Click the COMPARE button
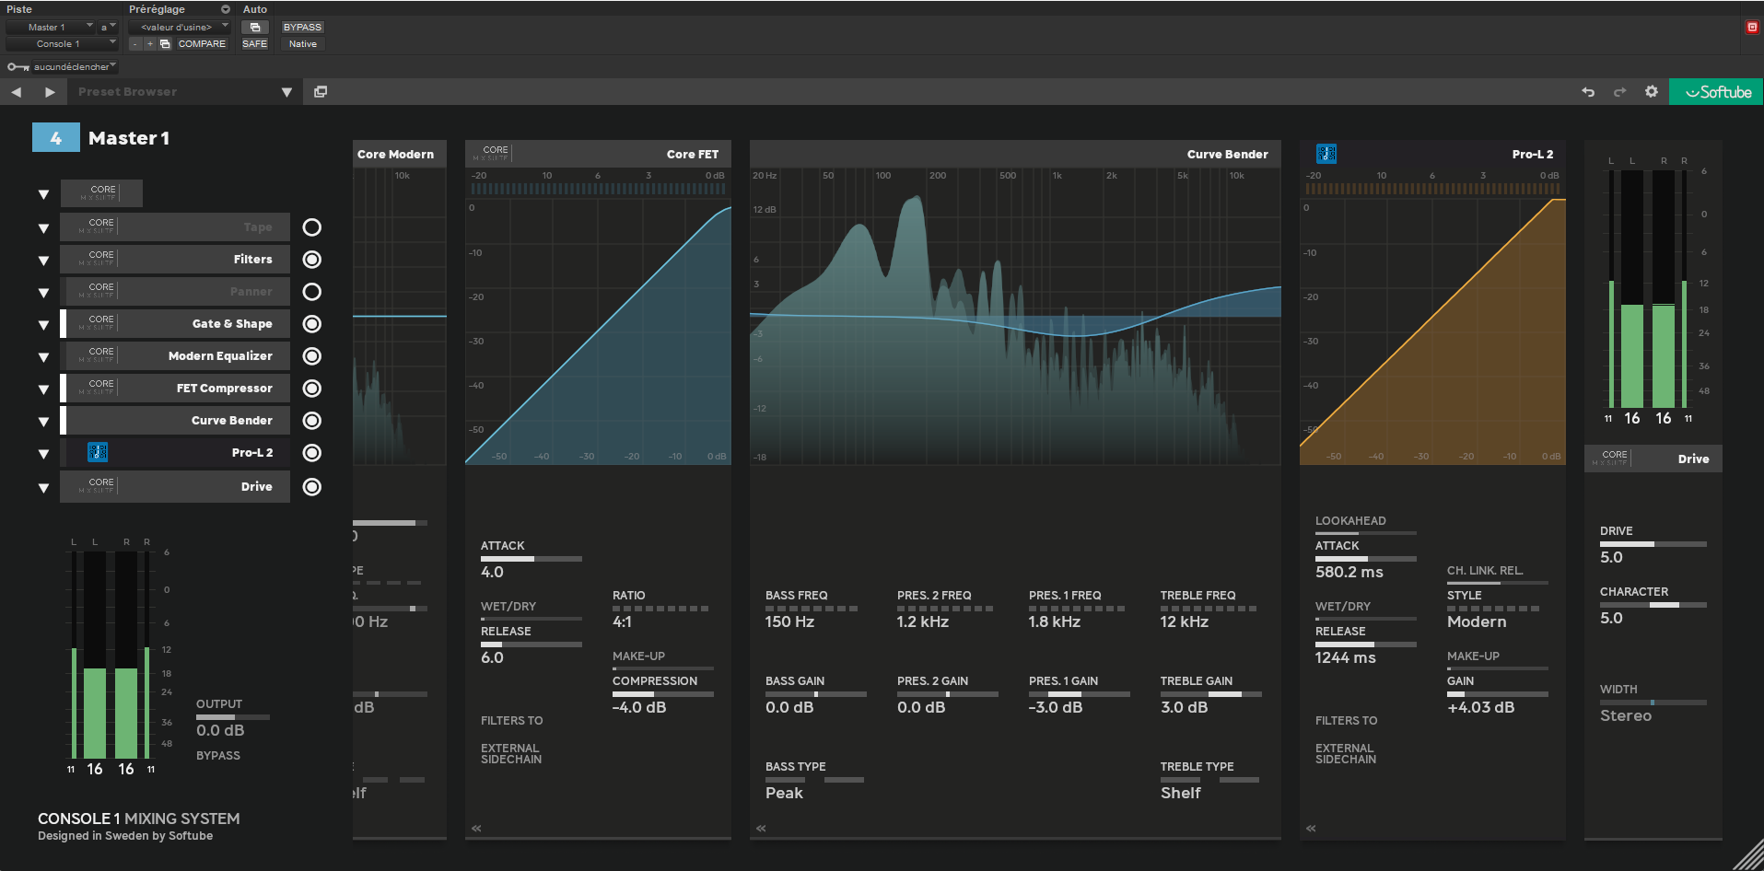This screenshot has height=871, width=1764. [202, 44]
